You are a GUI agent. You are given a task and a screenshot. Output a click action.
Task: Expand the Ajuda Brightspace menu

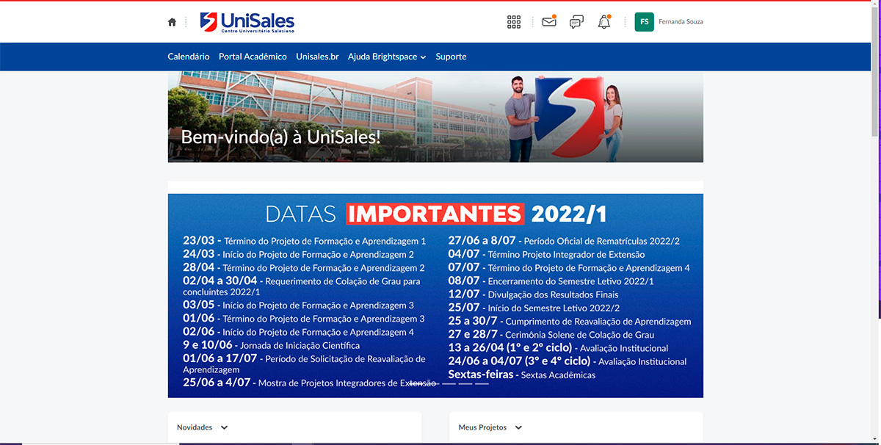coord(387,57)
